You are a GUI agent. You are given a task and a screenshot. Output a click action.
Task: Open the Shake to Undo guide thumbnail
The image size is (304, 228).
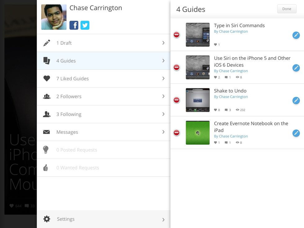(198, 100)
